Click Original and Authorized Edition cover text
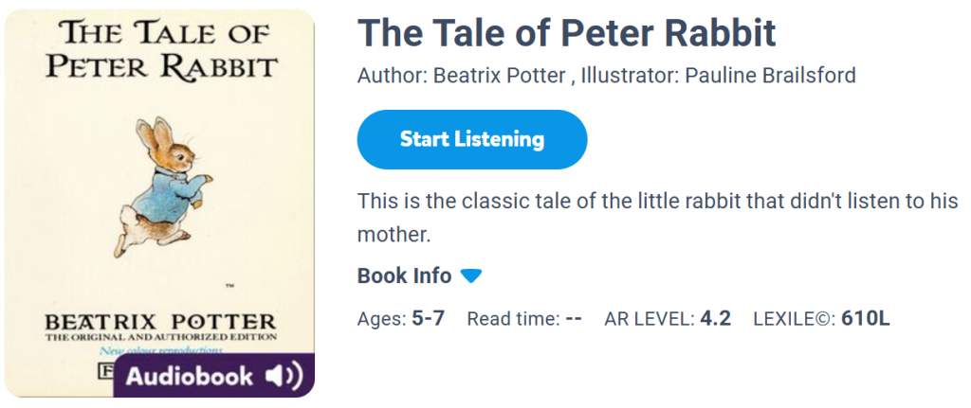 pyautogui.click(x=159, y=336)
